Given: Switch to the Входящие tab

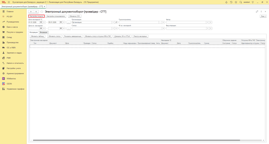Looking at the screenshot, I should (x=44, y=32).
